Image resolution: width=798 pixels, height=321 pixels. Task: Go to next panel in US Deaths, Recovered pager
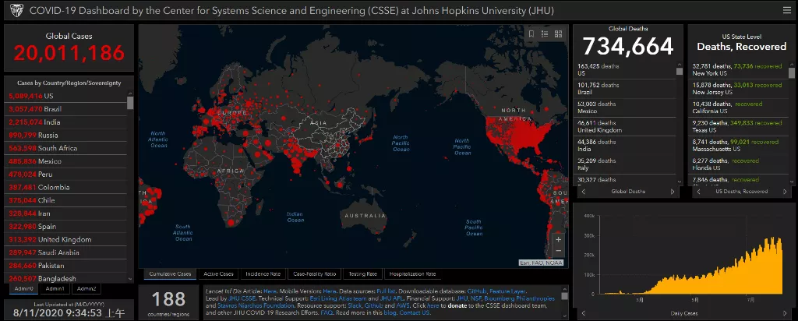tap(786, 192)
